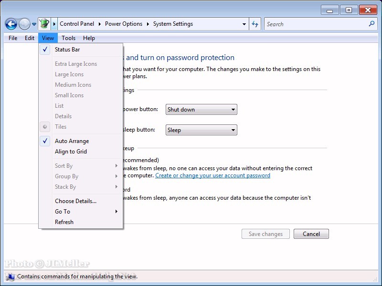Expand the Group By submenu
Image resolution: width=382 pixels, height=286 pixels.
coord(81,176)
